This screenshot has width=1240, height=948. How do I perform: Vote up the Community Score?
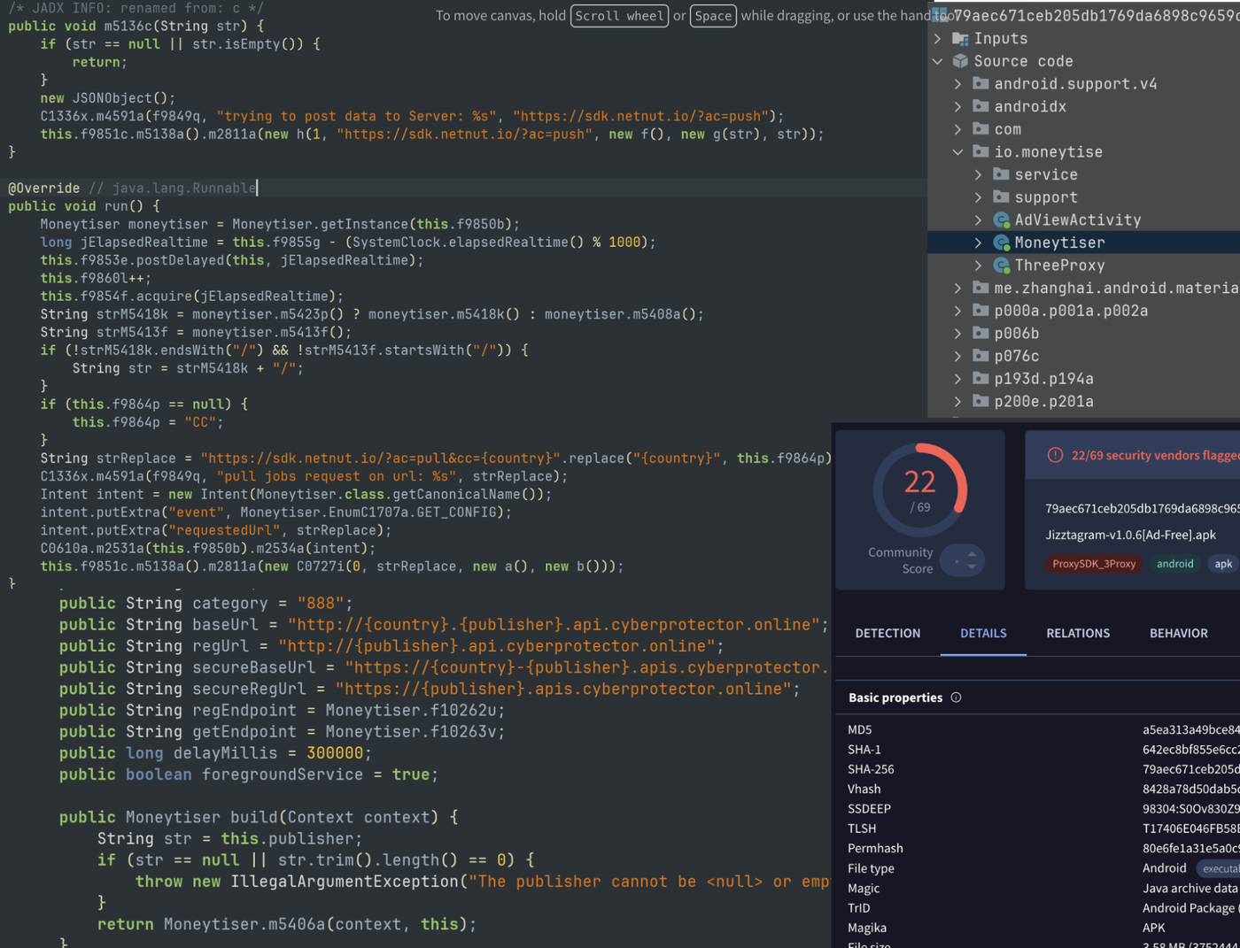pos(972,554)
